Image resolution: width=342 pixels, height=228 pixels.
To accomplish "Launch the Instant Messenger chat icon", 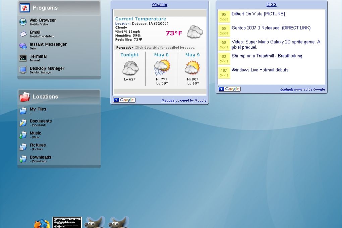I will tap(23, 46).
